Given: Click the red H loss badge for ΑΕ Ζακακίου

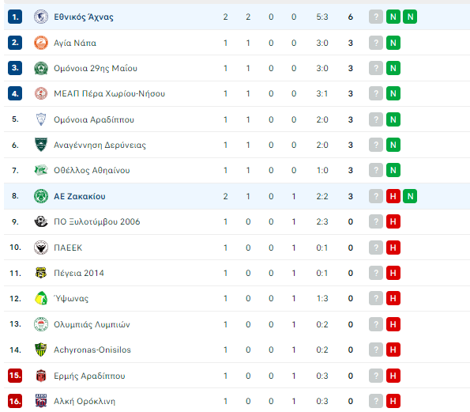Looking at the screenshot, I should 393,196.
